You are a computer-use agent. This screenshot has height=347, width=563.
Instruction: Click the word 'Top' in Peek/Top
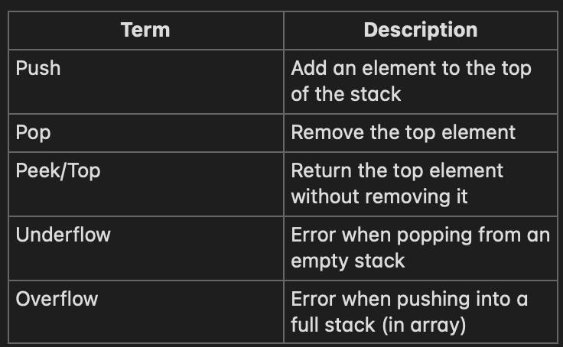pyautogui.click(x=84, y=171)
